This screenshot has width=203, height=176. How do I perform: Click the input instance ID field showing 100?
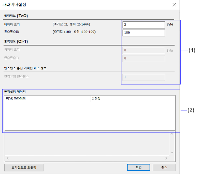144,33
